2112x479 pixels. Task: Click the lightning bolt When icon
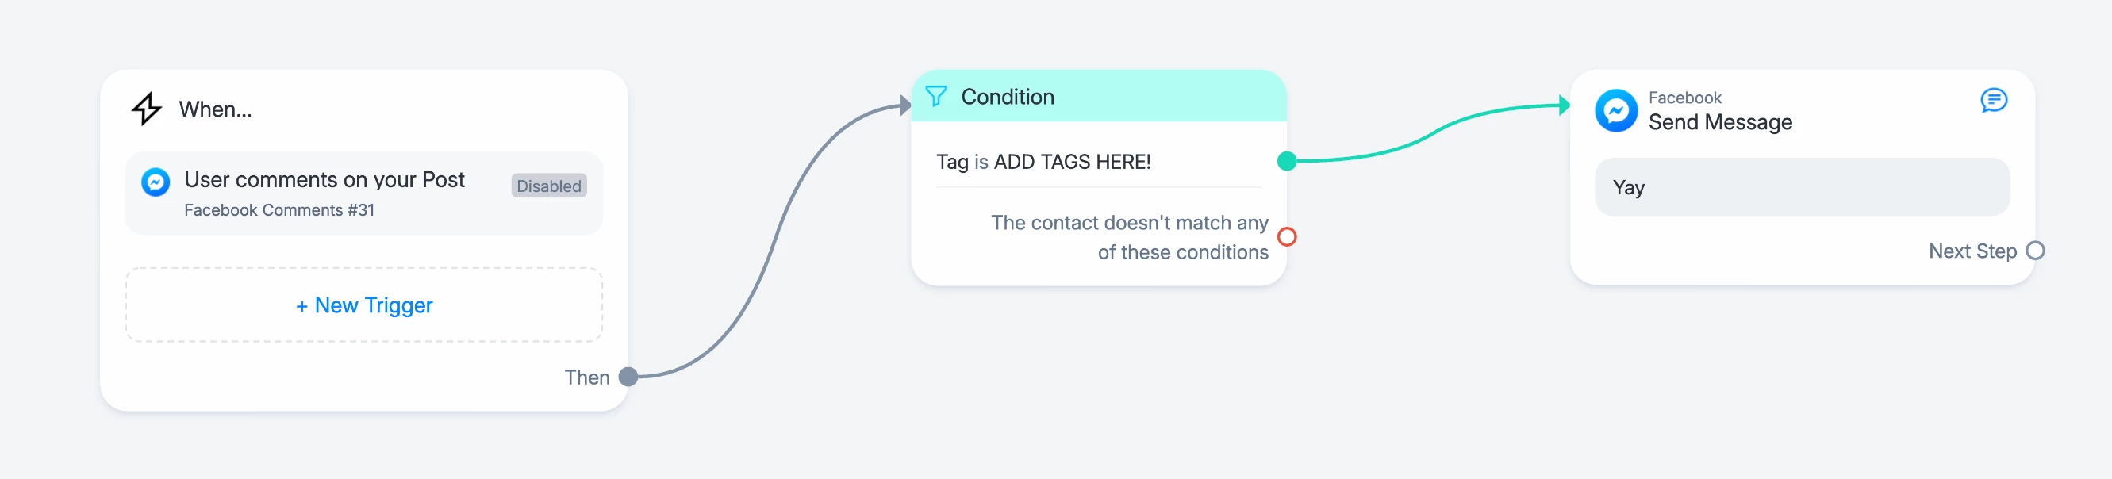click(147, 109)
